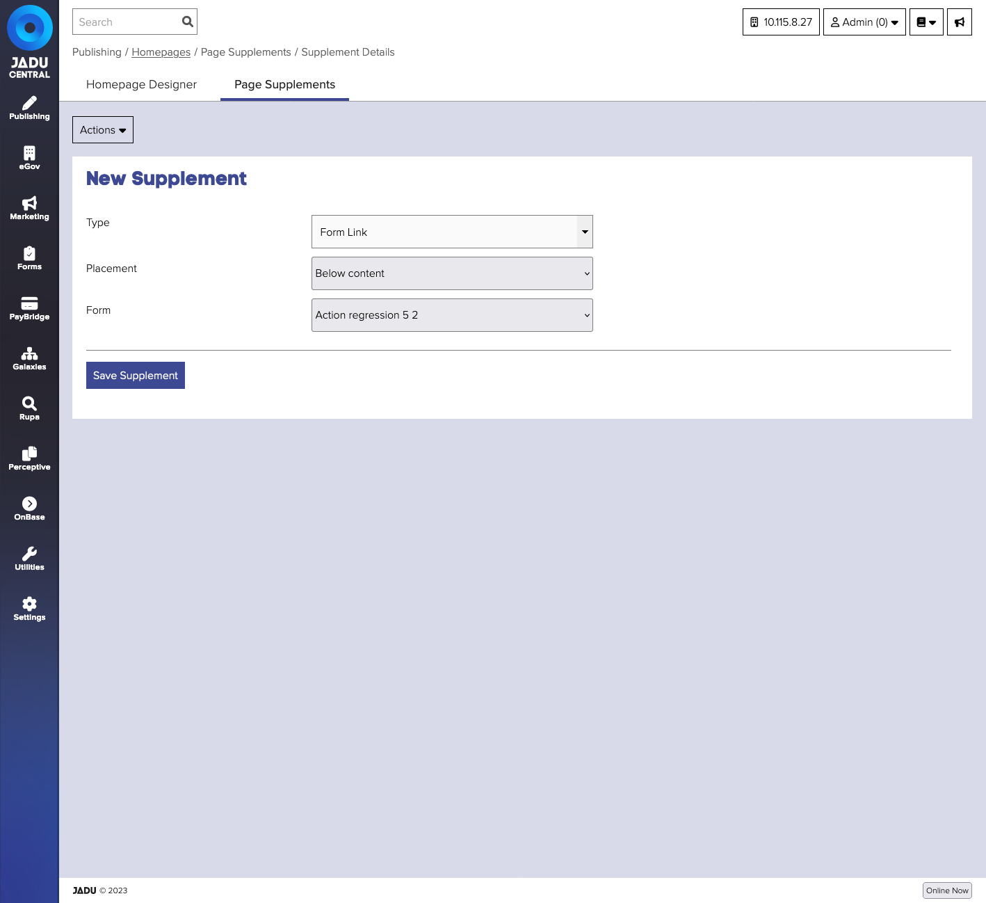Open the Type dropdown showing Form Link
This screenshot has width=986, height=903.
[452, 232]
